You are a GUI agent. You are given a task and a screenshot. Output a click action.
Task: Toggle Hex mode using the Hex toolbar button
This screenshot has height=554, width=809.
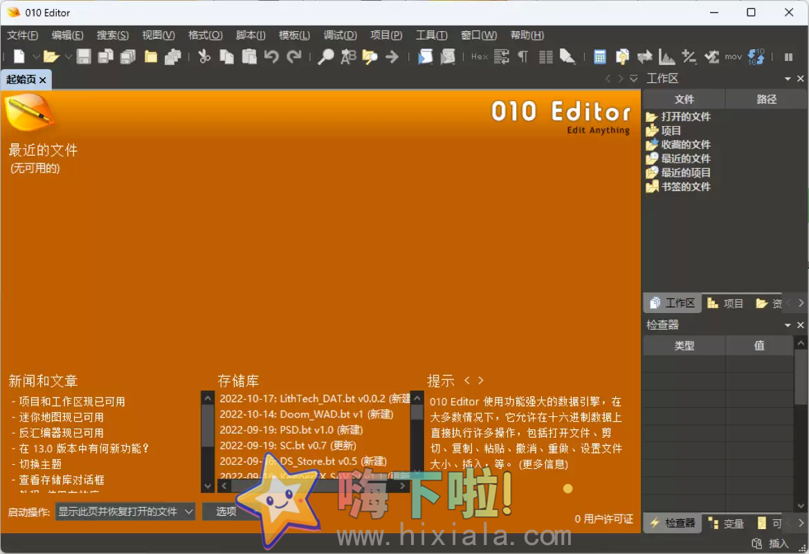point(479,57)
